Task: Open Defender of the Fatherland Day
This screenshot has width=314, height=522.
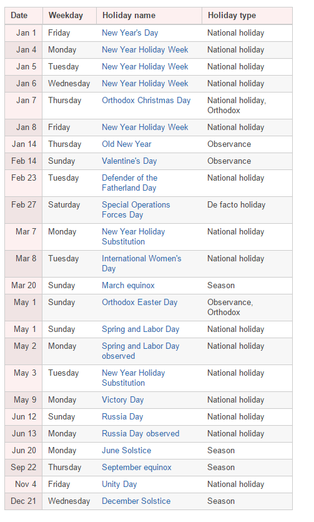Action: point(130,183)
